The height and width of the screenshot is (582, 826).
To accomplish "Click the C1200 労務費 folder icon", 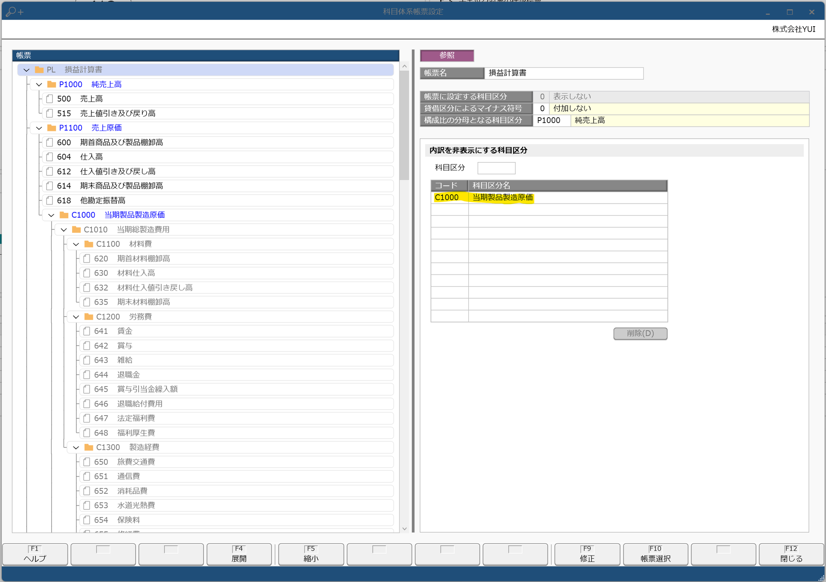I will 89,316.
